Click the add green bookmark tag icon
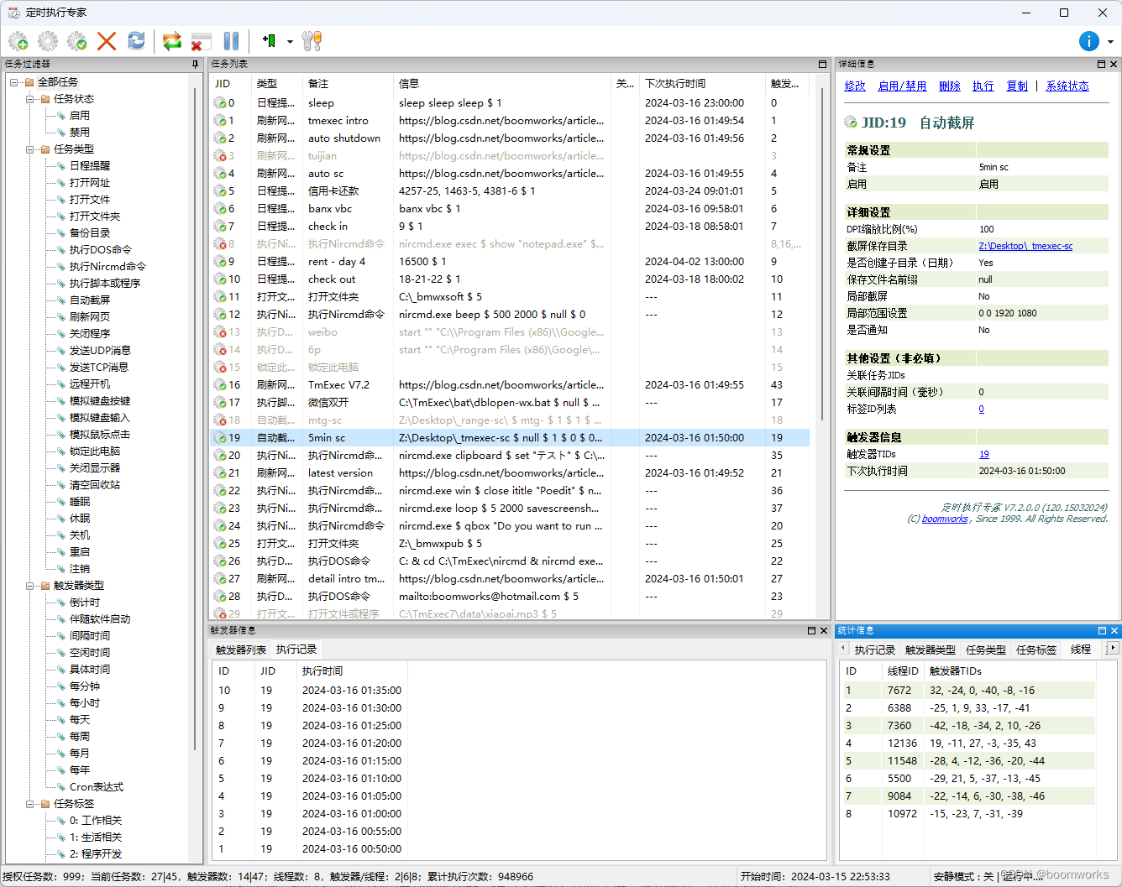This screenshot has width=1122, height=887. point(269,41)
